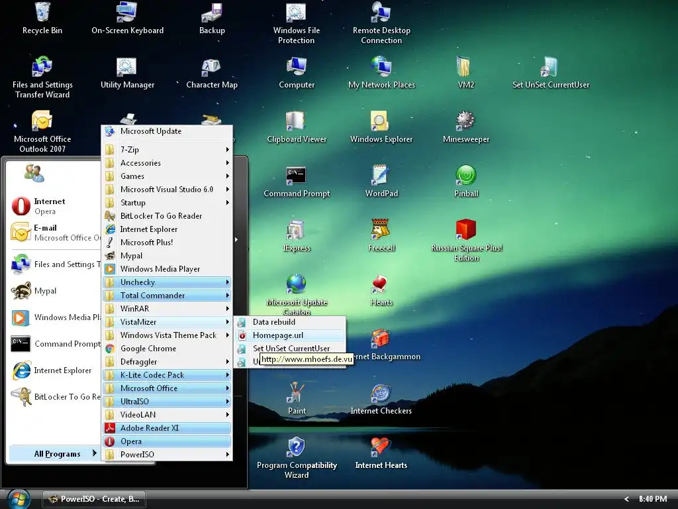Select Data rebuild in VistaMizer submenu
678x509 pixels.
[290, 322]
